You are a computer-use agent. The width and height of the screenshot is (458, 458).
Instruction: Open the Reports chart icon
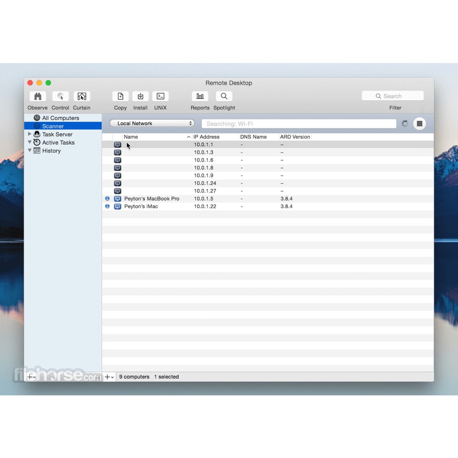point(200,97)
